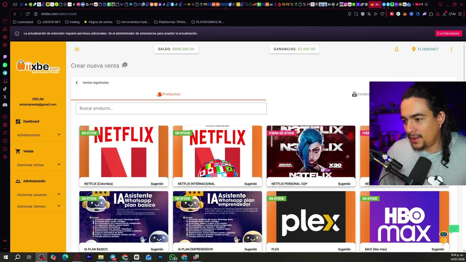
Task: Click the snapshot capture icon in address bar
Action: click(x=356, y=14)
